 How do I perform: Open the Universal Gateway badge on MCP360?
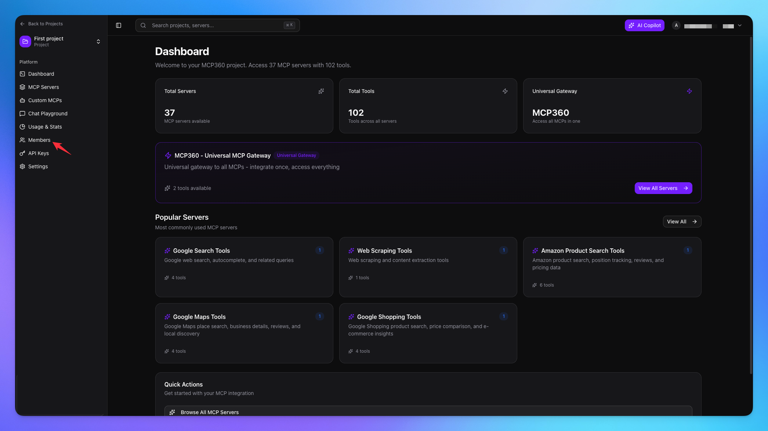point(296,155)
